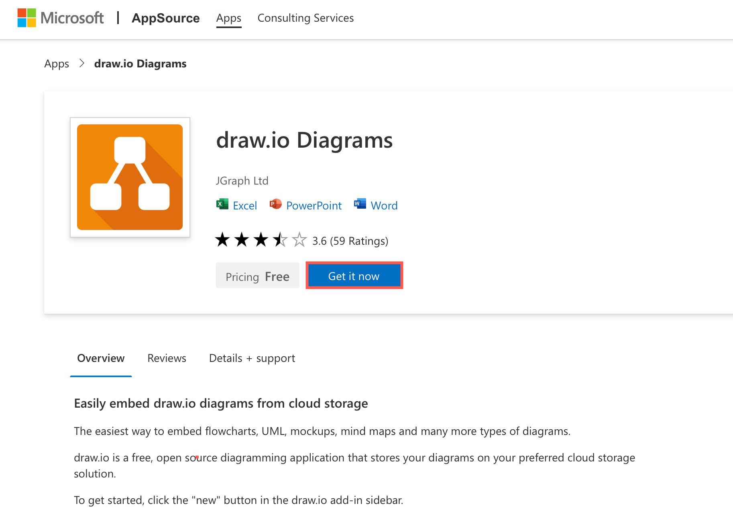This screenshot has height=524, width=733.
Task: Click the breadcrumb chevron separator
Action: click(81, 63)
